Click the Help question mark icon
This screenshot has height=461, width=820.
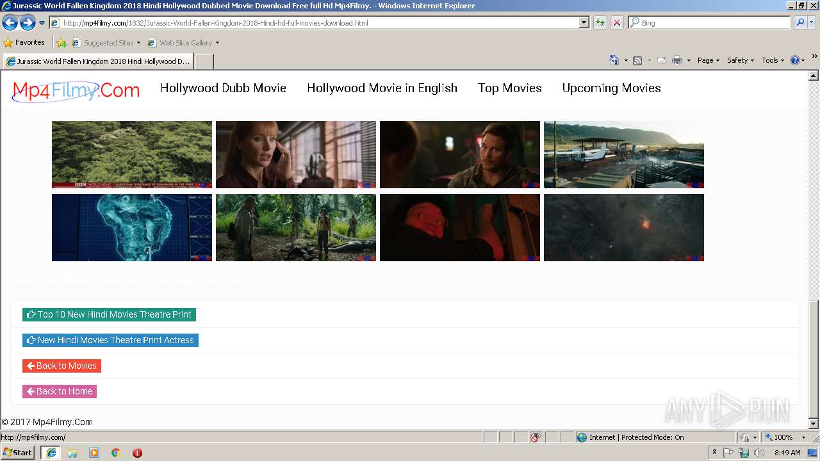click(x=795, y=60)
